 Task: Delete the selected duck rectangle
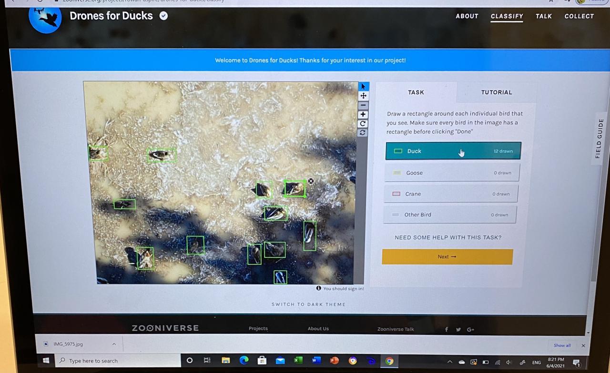311,181
